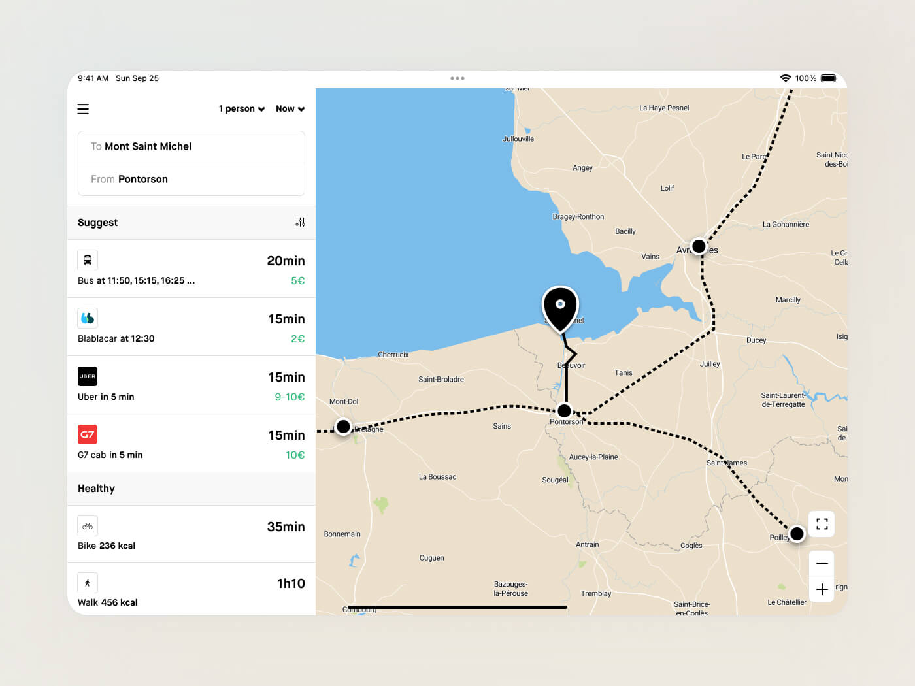
Task: Open the 1 person dropdown
Action: pyautogui.click(x=242, y=109)
